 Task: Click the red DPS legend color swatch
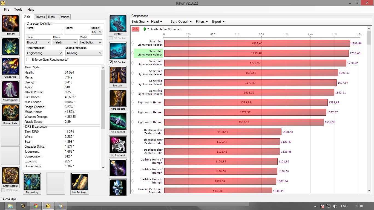(136, 29)
